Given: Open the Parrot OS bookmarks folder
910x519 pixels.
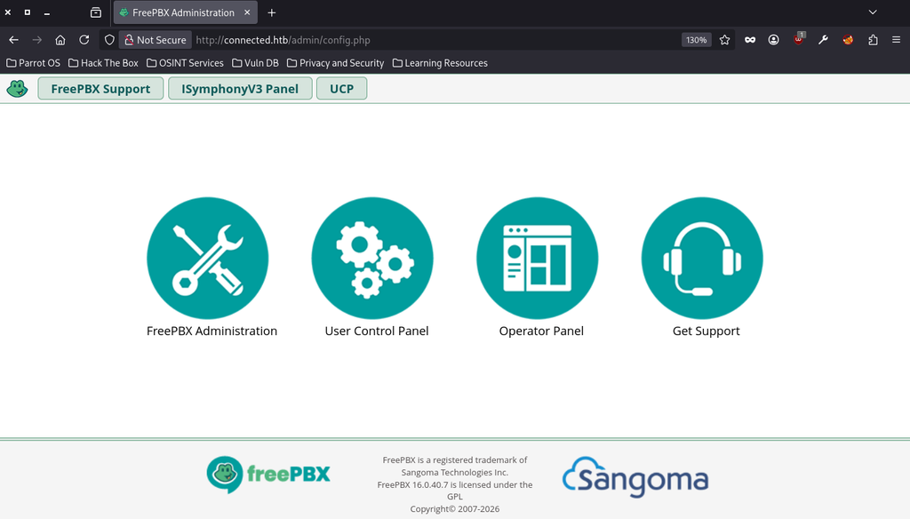Looking at the screenshot, I should point(33,63).
